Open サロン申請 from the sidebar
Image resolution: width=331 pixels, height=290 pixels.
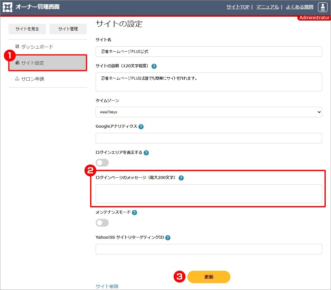pos(32,79)
